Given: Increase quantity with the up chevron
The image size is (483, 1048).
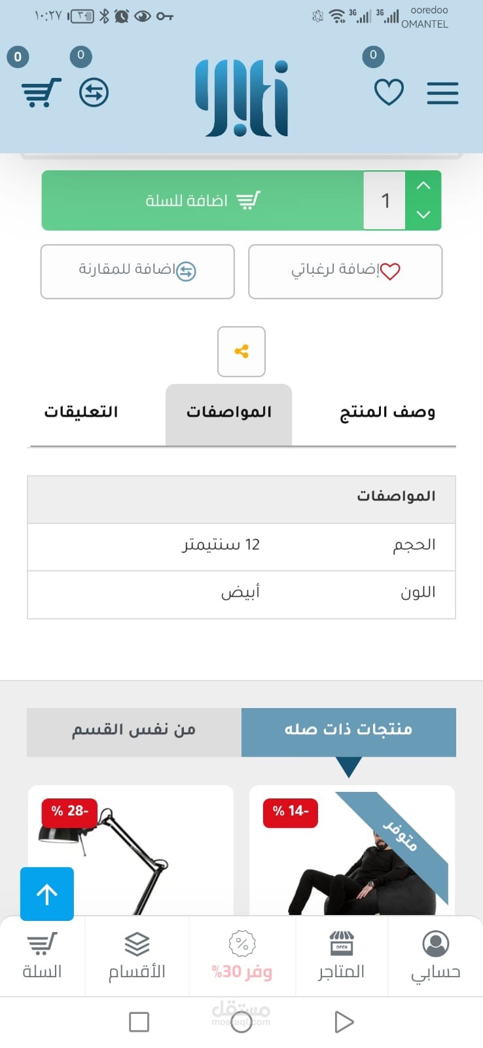Looking at the screenshot, I should (423, 186).
